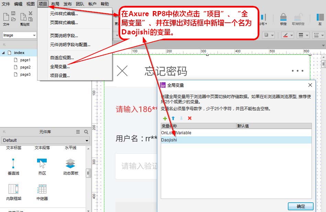The width and height of the screenshot is (326, 212).
Task: Open the Image style dropdown
Action: (x=20, y=35)
